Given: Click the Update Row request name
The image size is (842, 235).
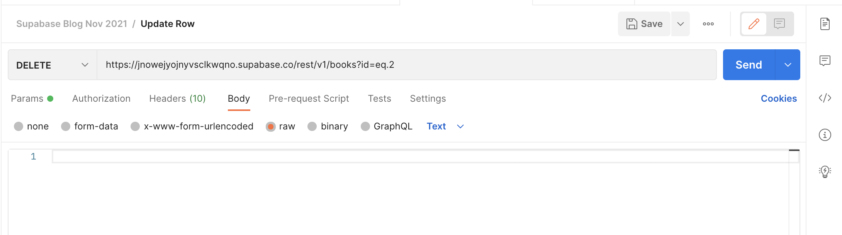Looking at the screenshot, I should 168,24.
